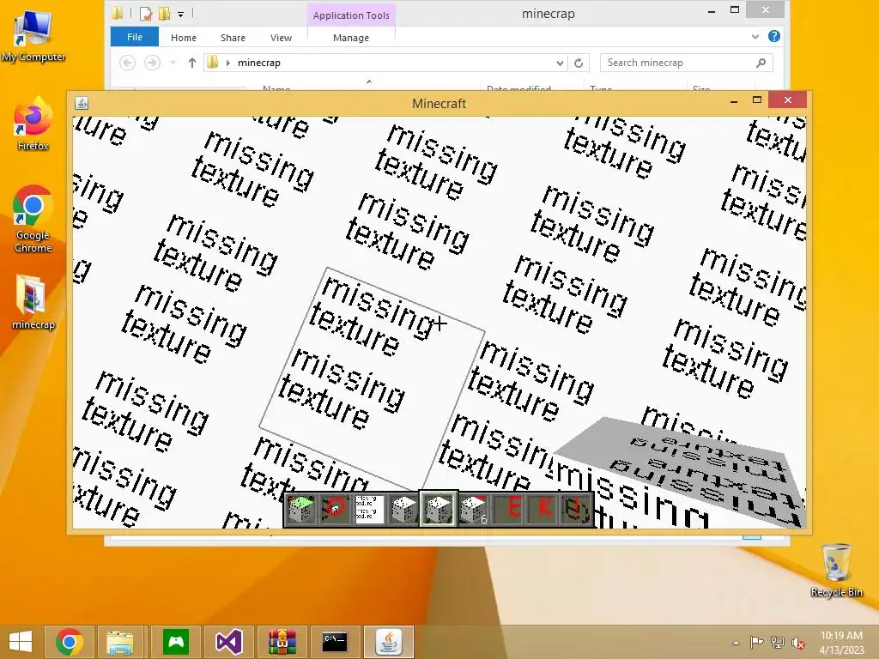
Task: Open File Explorer from the taskbar
Action: (x=120, y=642)
